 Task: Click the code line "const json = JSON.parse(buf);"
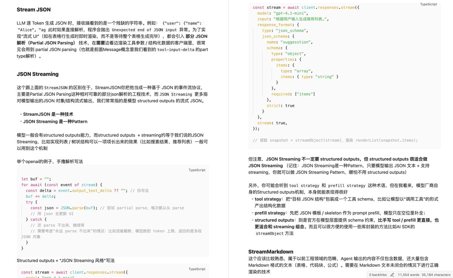[65, 208]
